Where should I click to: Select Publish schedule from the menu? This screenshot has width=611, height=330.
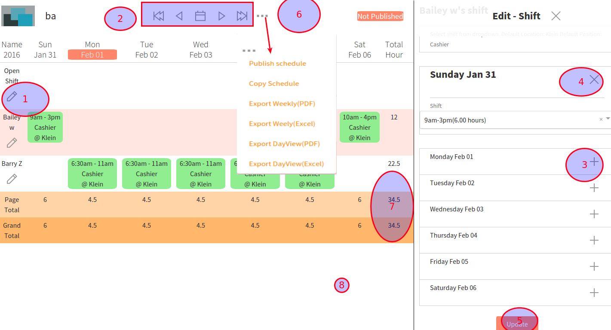277,64
